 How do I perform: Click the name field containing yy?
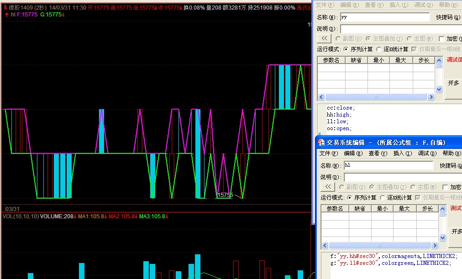385,17
